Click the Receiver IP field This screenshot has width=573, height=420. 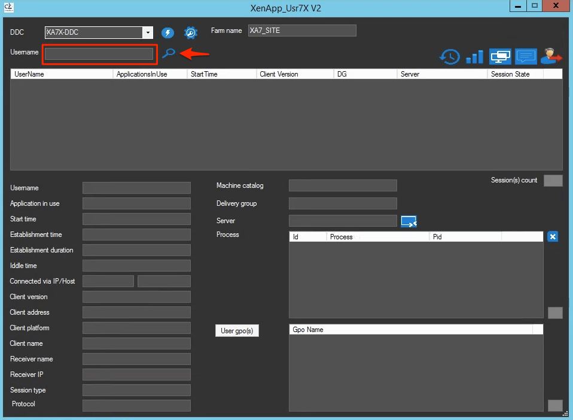click(x=136, y=375)
